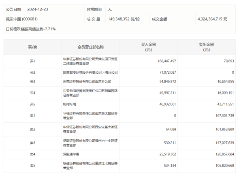Click the 异常期间 label
The height and width of the screenshot is (181, 243).
(94, 9)
